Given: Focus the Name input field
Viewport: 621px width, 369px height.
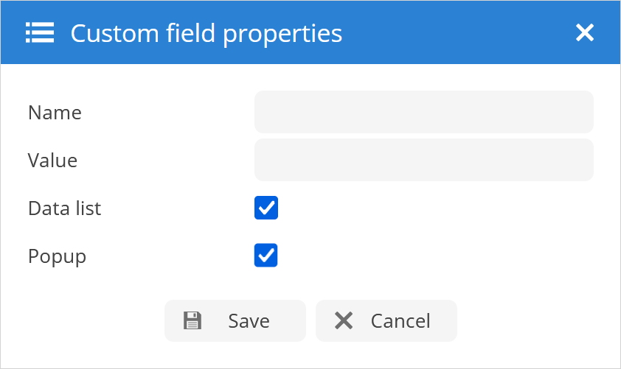Looking at the screenshot, I should point(423,112).
